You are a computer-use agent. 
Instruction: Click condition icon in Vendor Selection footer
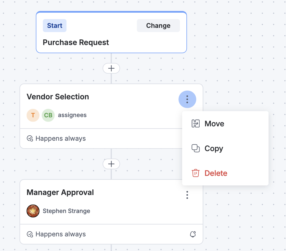click(x=30, y=138)
